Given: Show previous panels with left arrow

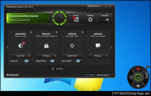Looking at the screenshot, I should [7, 47].
